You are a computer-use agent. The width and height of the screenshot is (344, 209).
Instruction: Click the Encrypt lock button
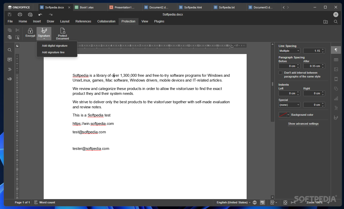click(x=30, y=33)
